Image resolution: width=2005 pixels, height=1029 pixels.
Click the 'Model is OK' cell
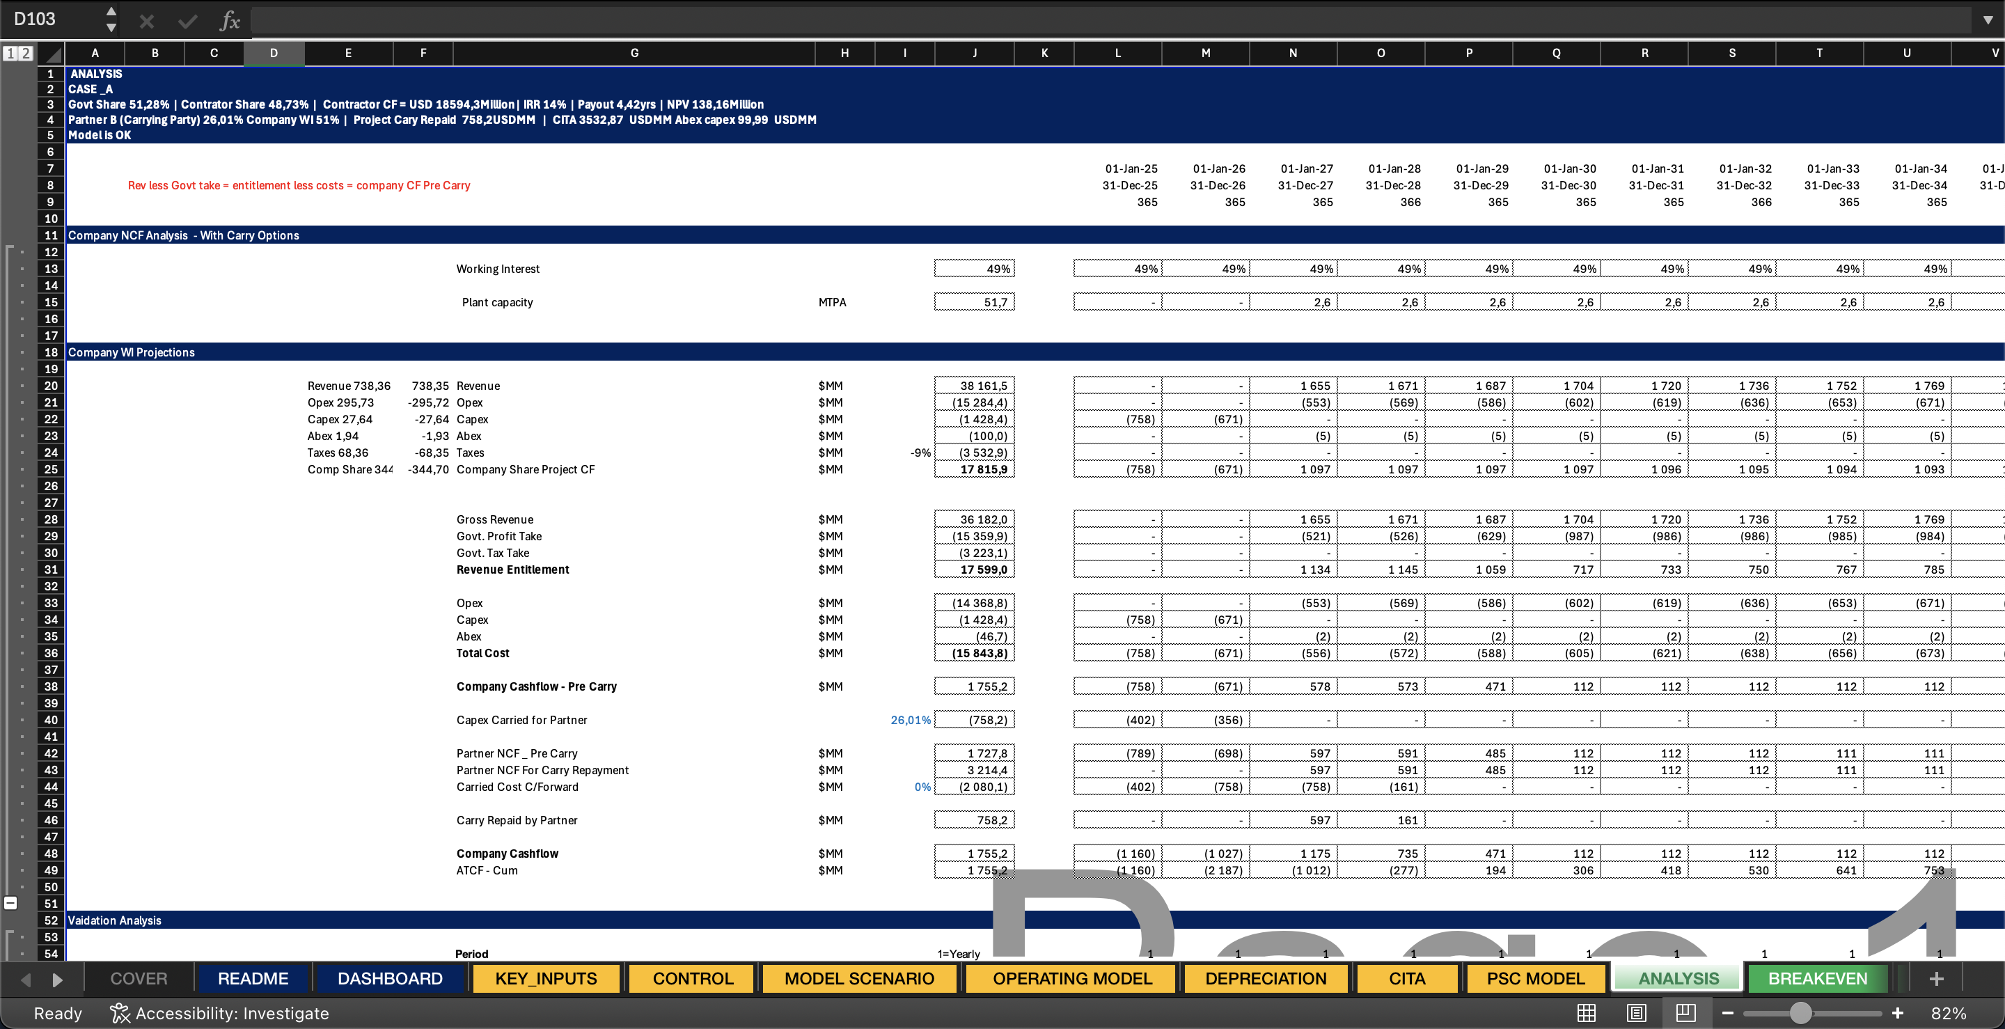coord(100,136)
